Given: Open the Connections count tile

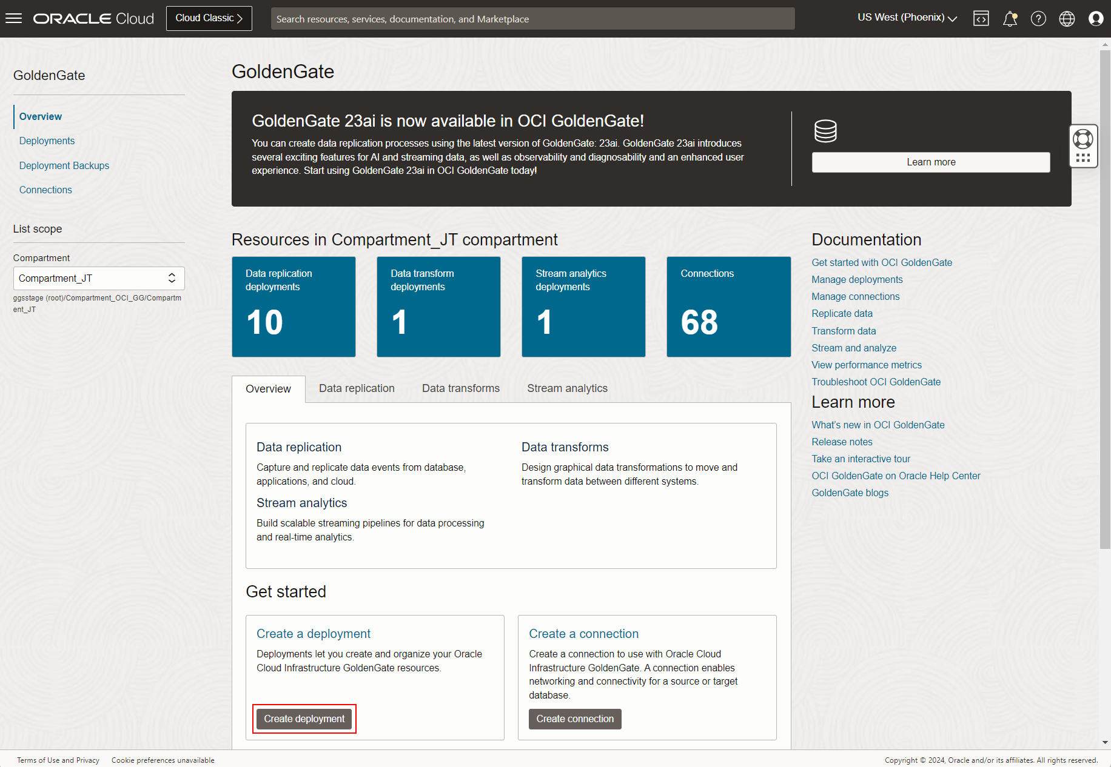Looking at the screenshot, I should click(729, 307).
